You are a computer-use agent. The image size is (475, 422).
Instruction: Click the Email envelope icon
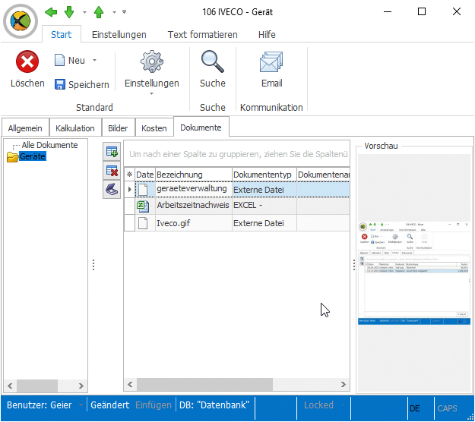271,61
